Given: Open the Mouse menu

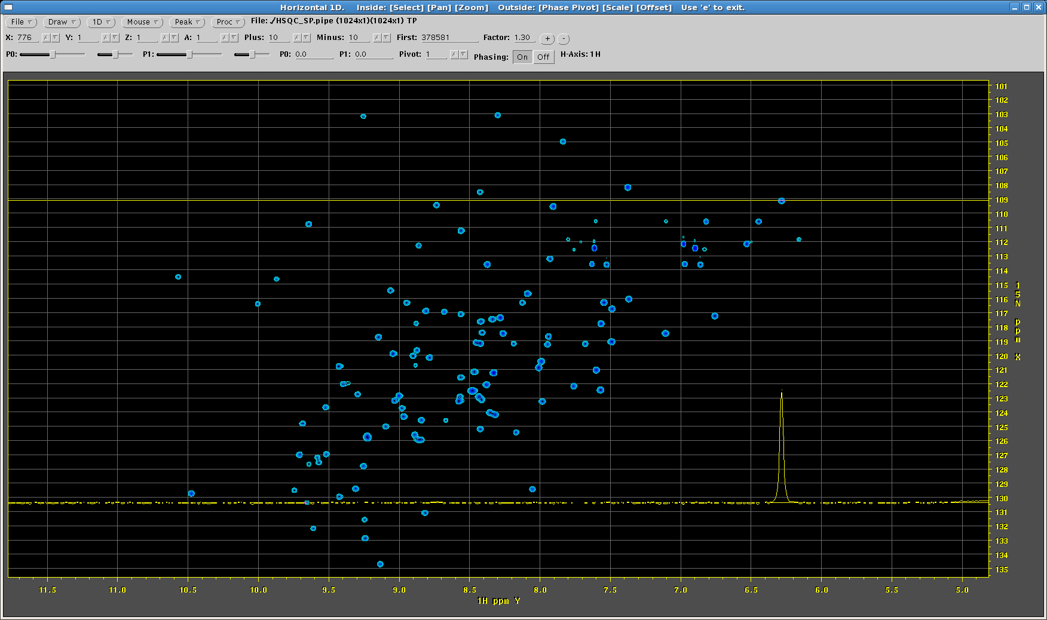Looking at the screenshot, I should (x=142, y=22).
